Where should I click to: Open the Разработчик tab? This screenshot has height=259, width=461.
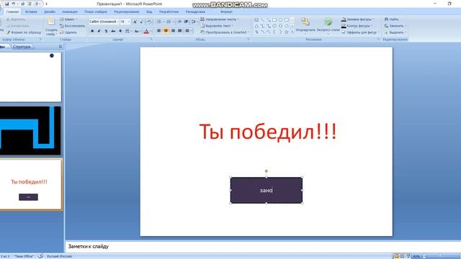(169, 12)
